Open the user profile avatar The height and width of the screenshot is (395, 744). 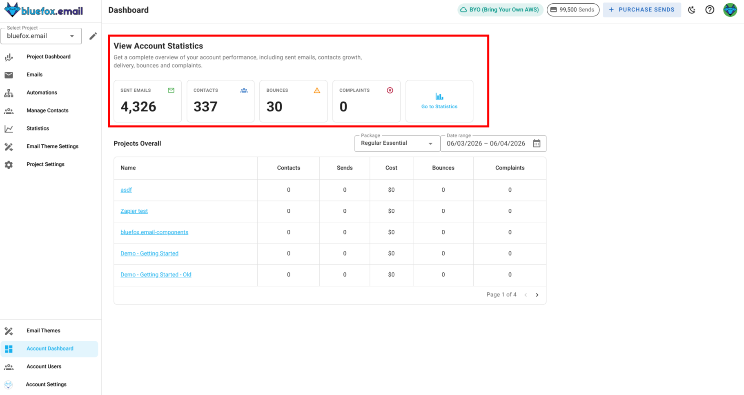tap(730, 10)
